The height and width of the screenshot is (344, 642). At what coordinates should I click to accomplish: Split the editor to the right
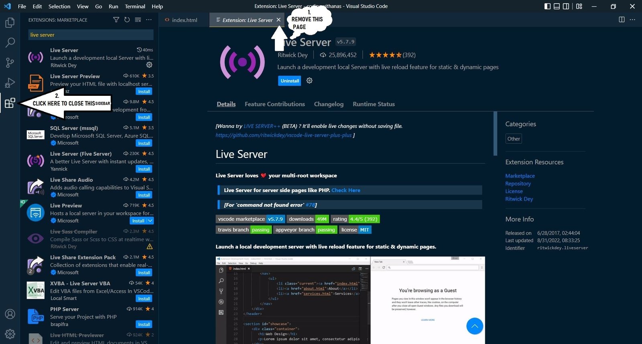tap(622, 20)
